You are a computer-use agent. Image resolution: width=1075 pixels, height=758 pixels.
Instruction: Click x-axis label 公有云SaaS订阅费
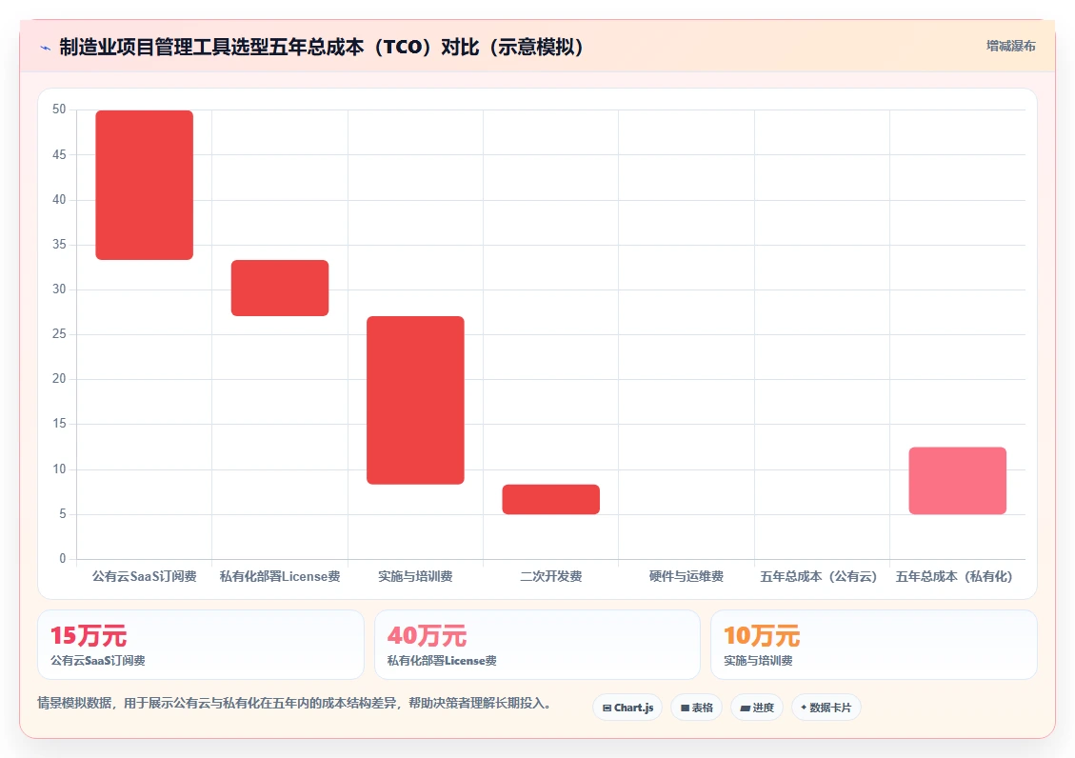pos(145,576)
